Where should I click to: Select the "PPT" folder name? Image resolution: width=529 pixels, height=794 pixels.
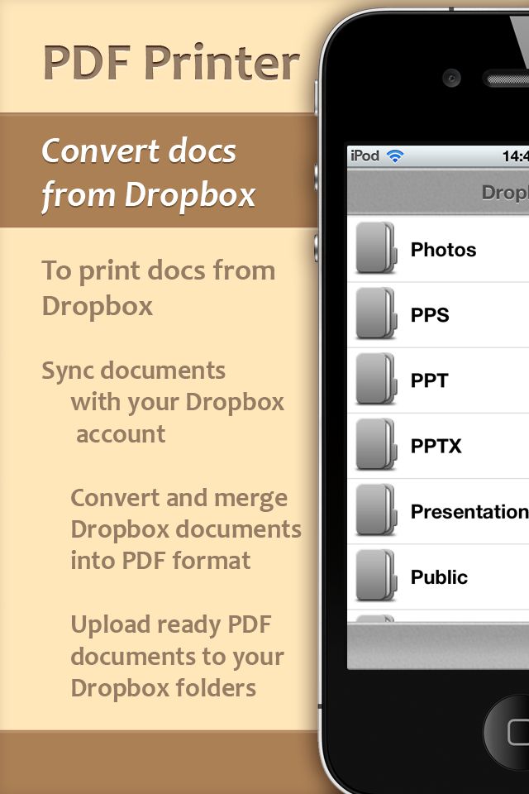point(429,380)
